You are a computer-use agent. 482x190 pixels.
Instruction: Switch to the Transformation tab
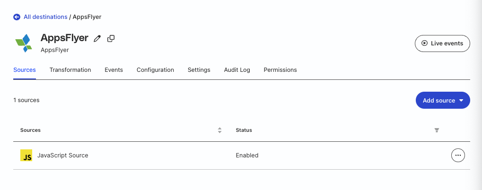70,70
